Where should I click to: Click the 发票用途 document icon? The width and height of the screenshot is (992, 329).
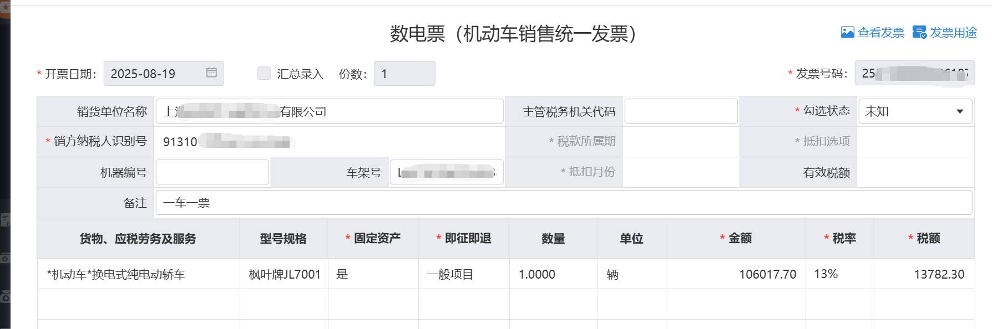(x=919, y=33)
